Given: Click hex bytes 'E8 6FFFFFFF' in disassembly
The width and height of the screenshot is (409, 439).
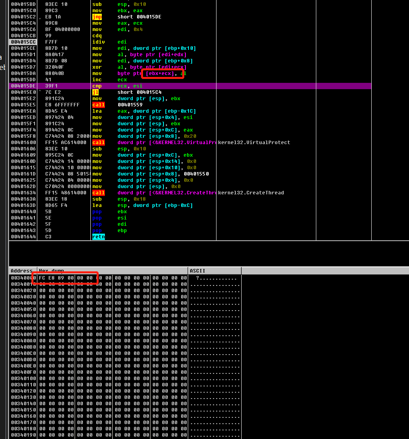Looking at the screenshot, I should 62,105.
